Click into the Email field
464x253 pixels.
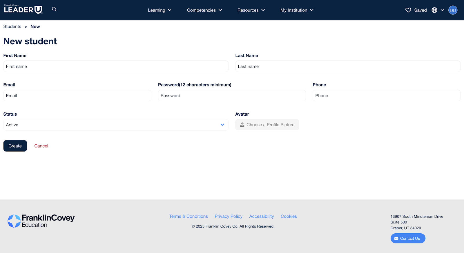coord(77,96)
